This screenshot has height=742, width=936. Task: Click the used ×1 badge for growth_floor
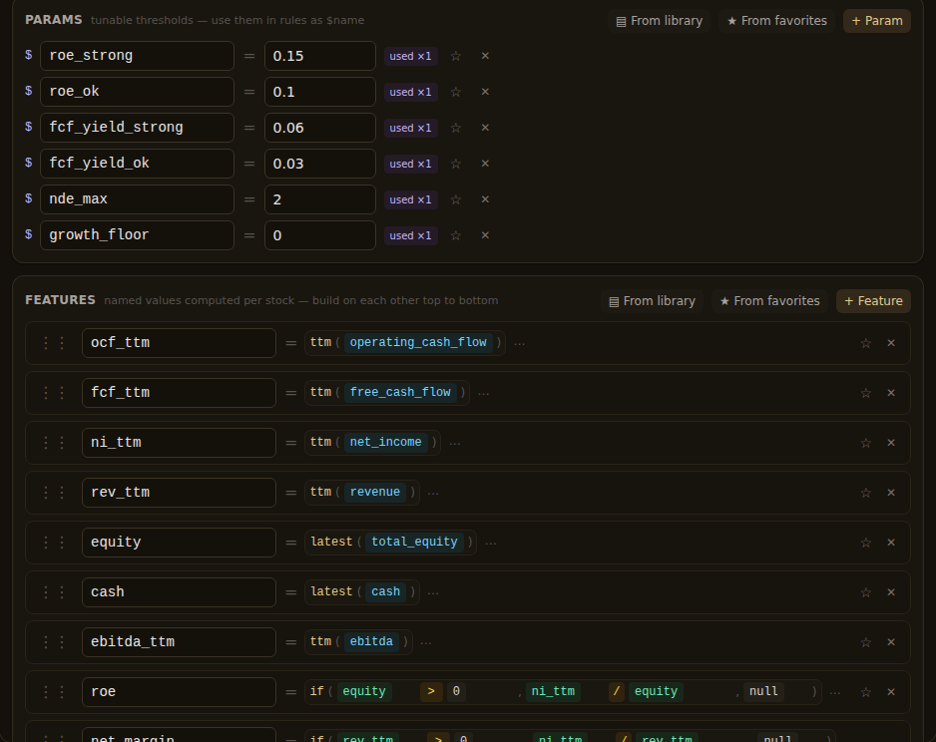[x=411, y=235]
